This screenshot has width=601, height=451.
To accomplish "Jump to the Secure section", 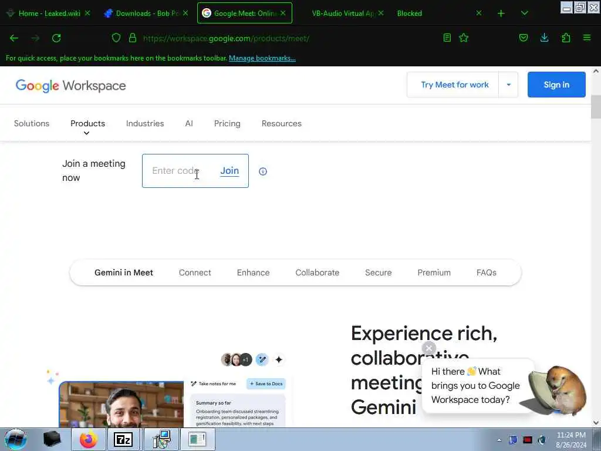I will click(379, 272).
